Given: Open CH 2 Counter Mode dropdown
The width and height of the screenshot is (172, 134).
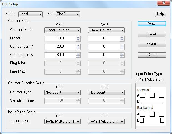Looking at the screenshot, I should coord(106,30).
